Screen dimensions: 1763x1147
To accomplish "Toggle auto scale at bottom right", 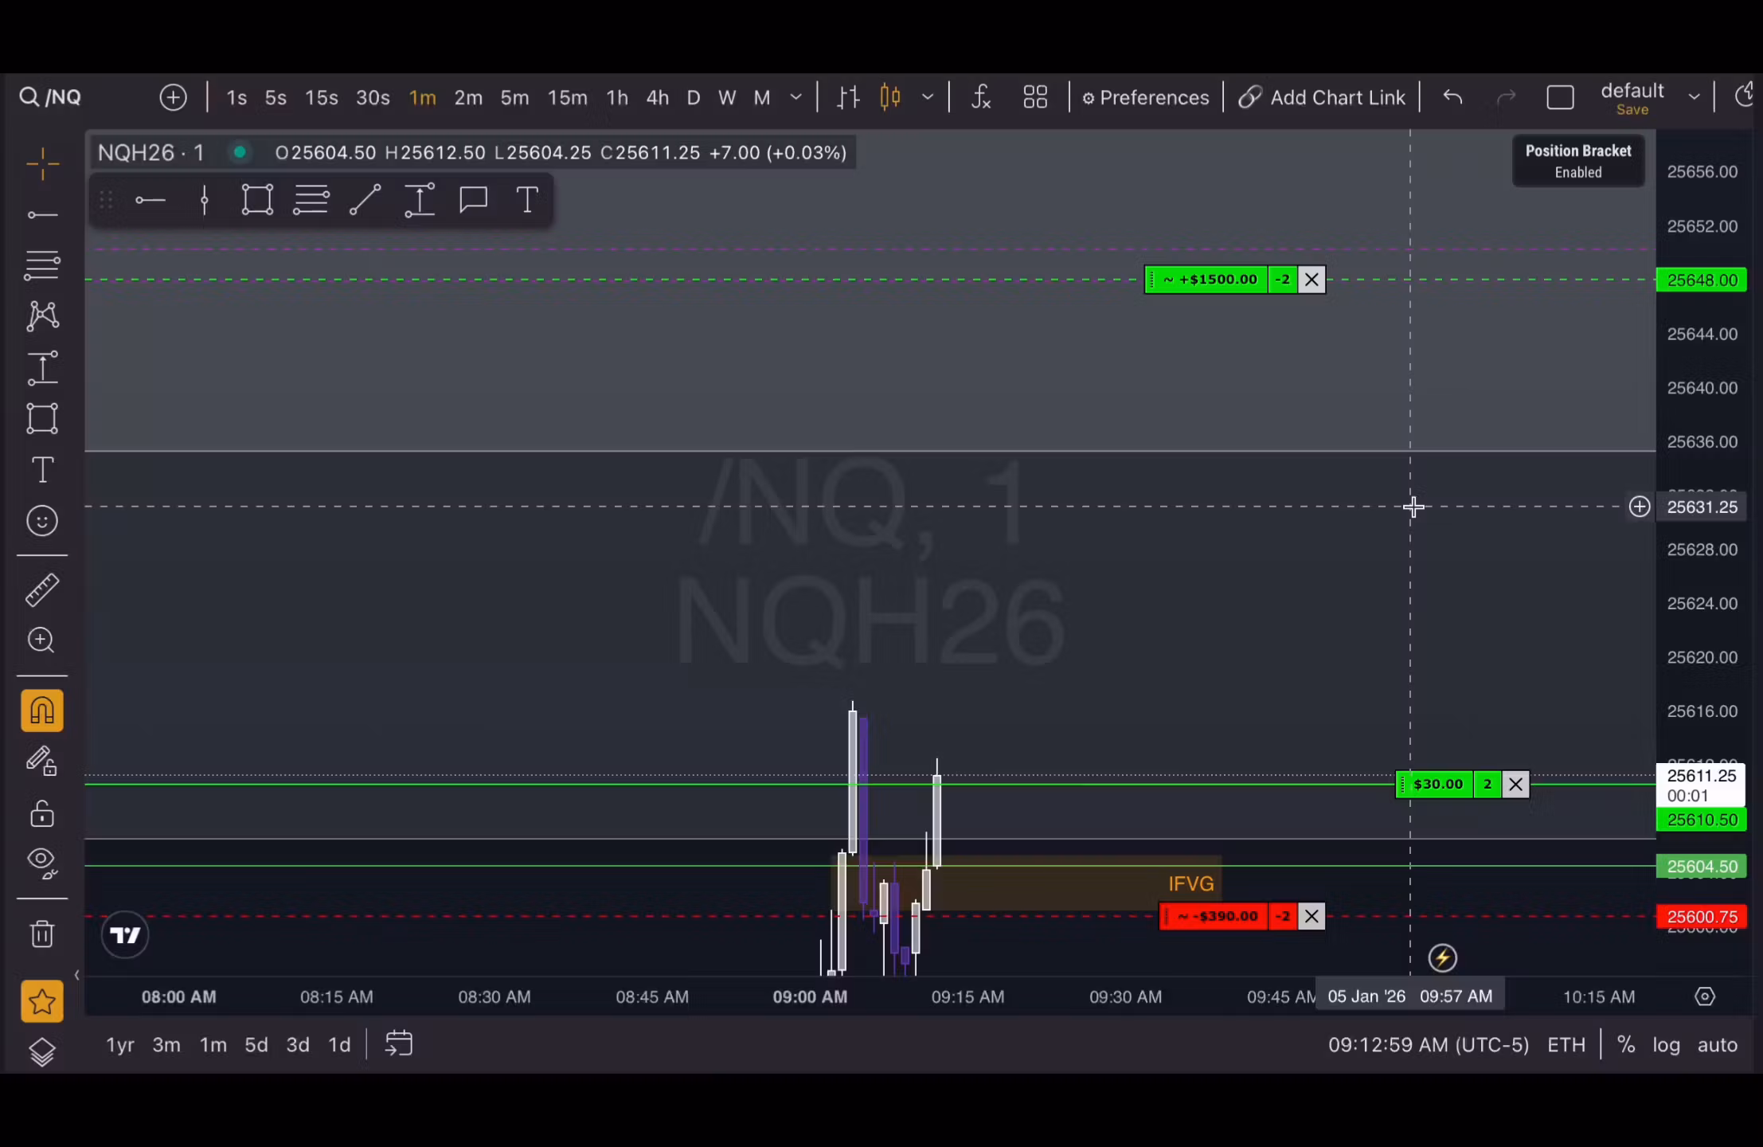I will click(1717, 1044).
